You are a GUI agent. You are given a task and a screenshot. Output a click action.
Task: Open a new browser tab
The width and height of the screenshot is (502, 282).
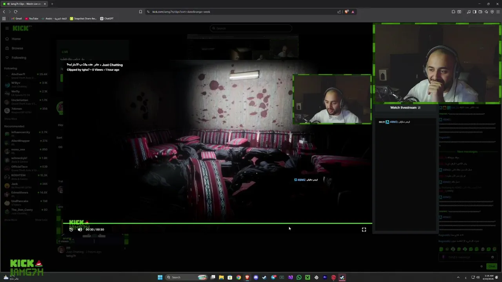pyautogui.click(x=52, y=4)
